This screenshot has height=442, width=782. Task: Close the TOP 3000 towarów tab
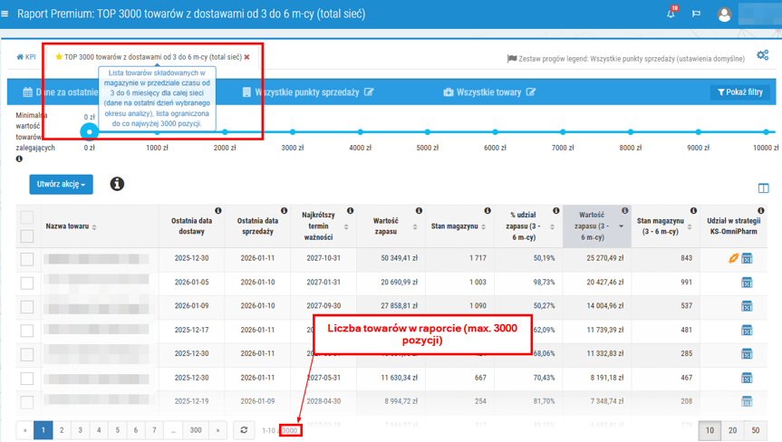click(x=246, y=57)
